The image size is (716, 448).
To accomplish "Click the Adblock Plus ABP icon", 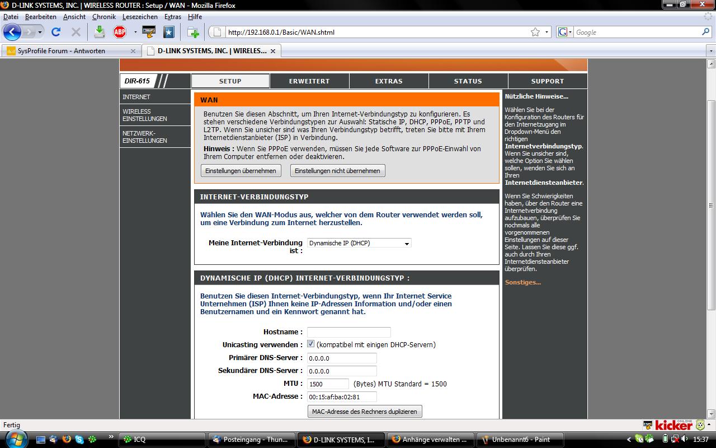I will 120,32.
